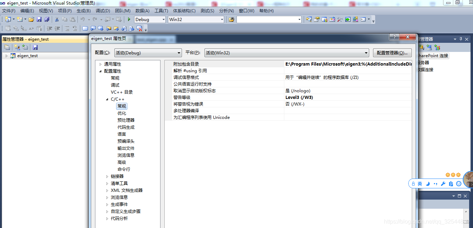Click the Add New Item toolbar icon
Image resolution: width=473 pixels, height=228 pixels.
[x=19, y=19]
